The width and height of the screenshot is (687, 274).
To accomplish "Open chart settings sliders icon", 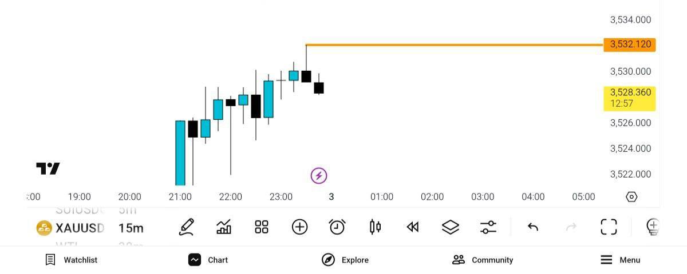I will coord(488,227).
